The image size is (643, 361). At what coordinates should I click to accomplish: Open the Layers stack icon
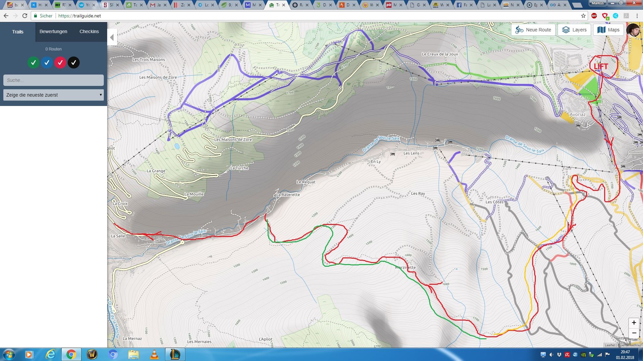(566, 30)
